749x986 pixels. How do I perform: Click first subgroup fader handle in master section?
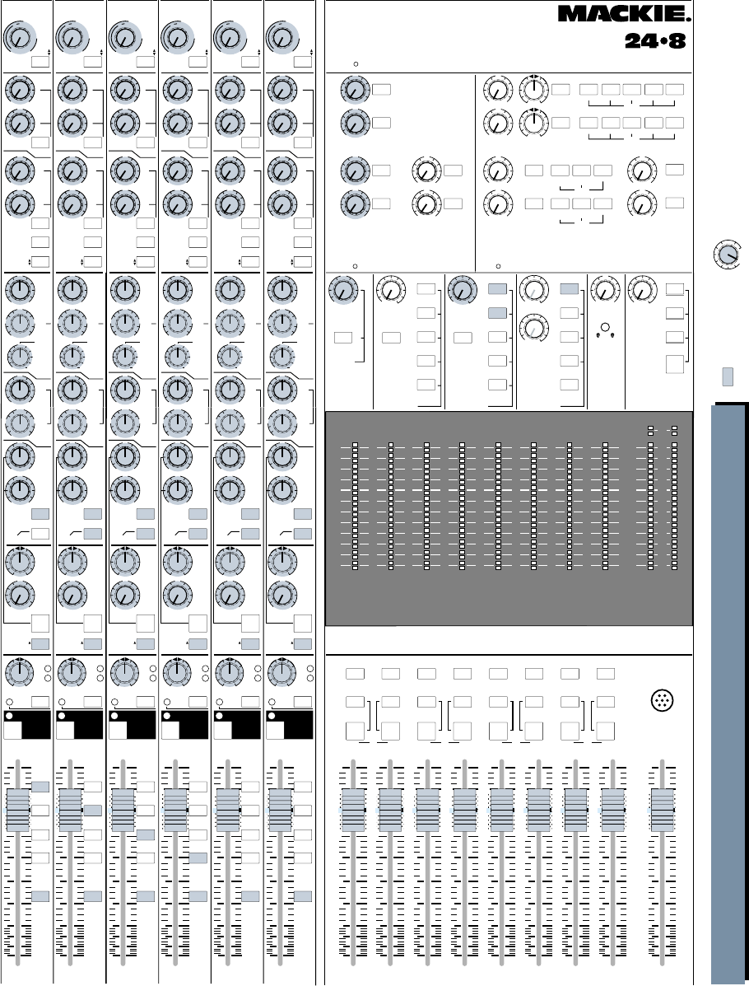pos(353,810)
